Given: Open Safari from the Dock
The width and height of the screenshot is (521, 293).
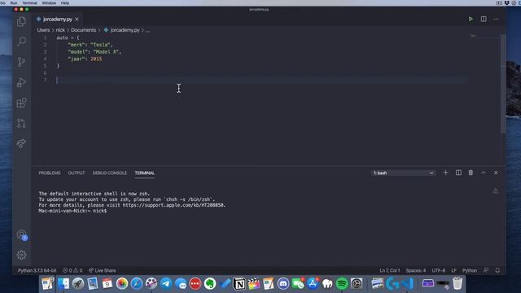Looking at the screenshot, I should pos(137,284).
